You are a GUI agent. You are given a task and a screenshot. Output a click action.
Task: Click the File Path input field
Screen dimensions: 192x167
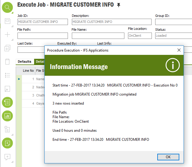[x=43, y=36]
